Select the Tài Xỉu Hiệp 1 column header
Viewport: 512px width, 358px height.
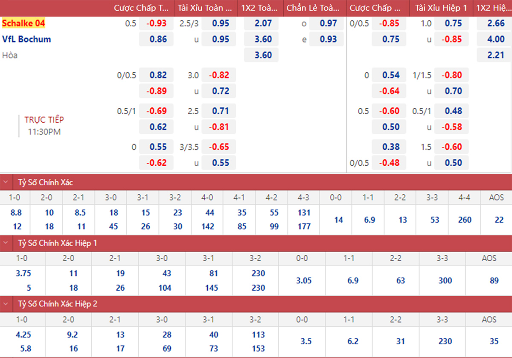pos(441,8)
